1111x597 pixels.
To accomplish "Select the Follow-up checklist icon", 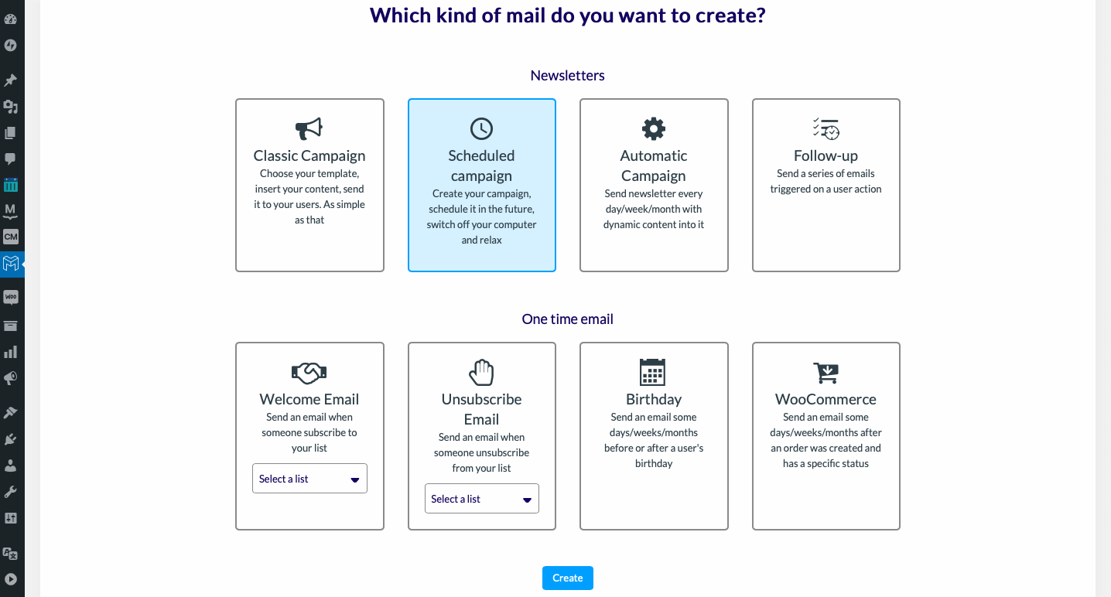I will click(826, 128).
